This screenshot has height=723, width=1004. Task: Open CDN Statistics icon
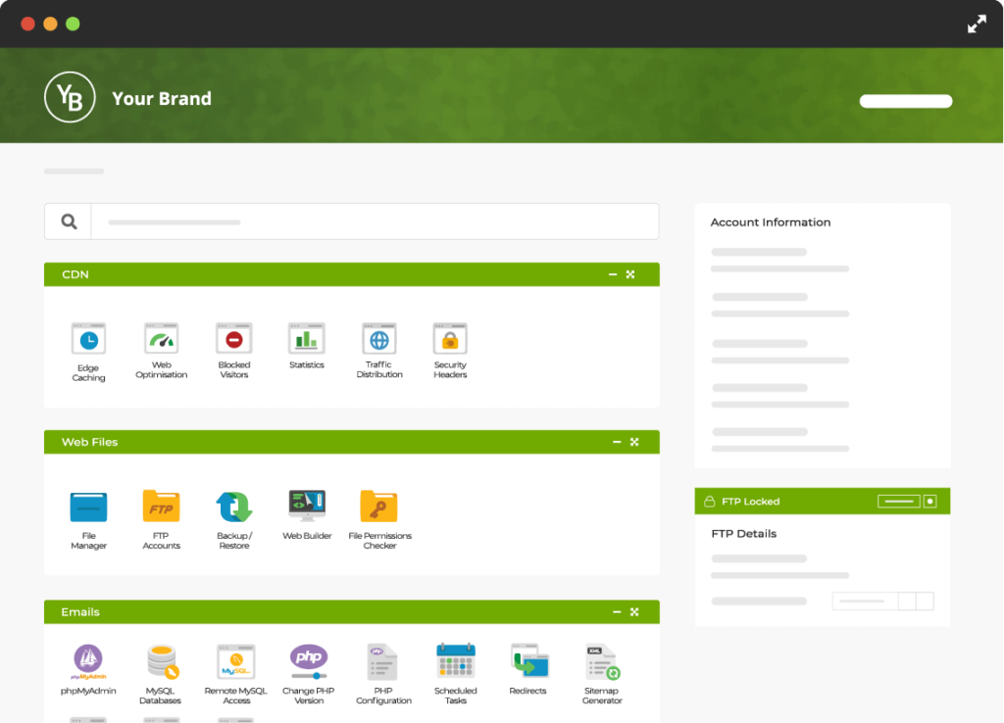click(306, 340)
